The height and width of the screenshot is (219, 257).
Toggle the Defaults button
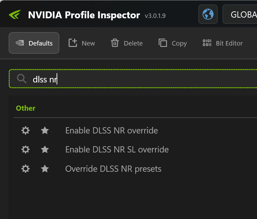[x=34, y=43]
